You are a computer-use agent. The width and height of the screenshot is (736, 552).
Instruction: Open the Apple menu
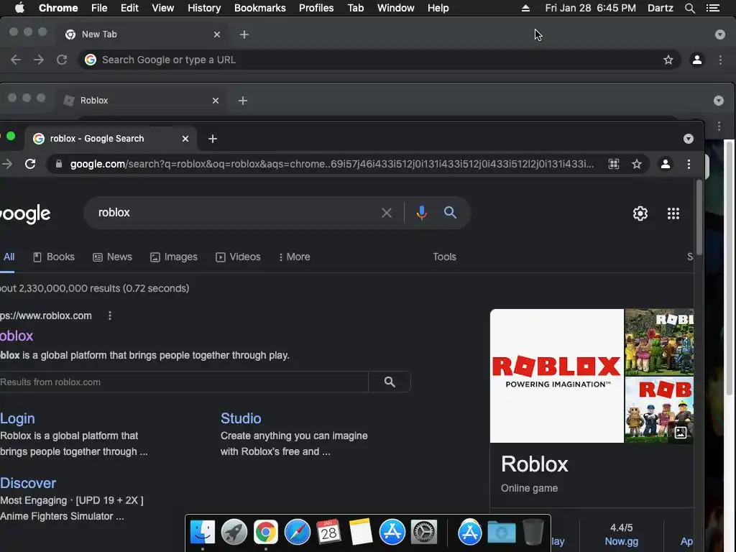pyautogui.click(x=19, y=8)
